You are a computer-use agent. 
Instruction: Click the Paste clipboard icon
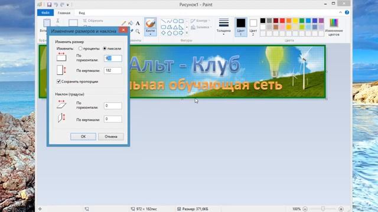pos(47,23)
